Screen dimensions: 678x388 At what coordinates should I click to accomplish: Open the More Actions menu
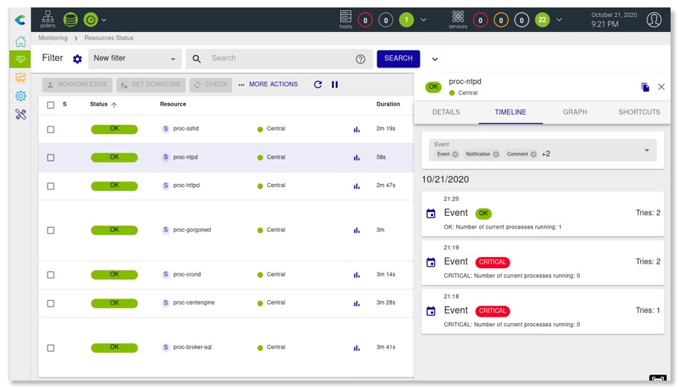coord(268,85)
